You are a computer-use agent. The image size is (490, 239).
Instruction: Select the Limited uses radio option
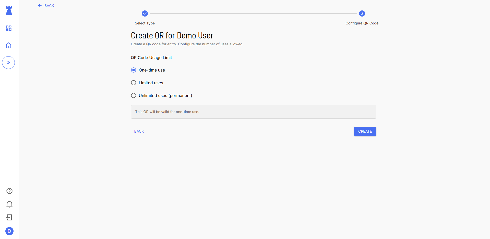134,83
